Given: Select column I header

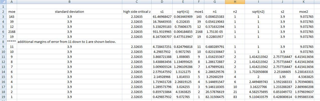Looking at the screenshot, I should pos(258,2).
